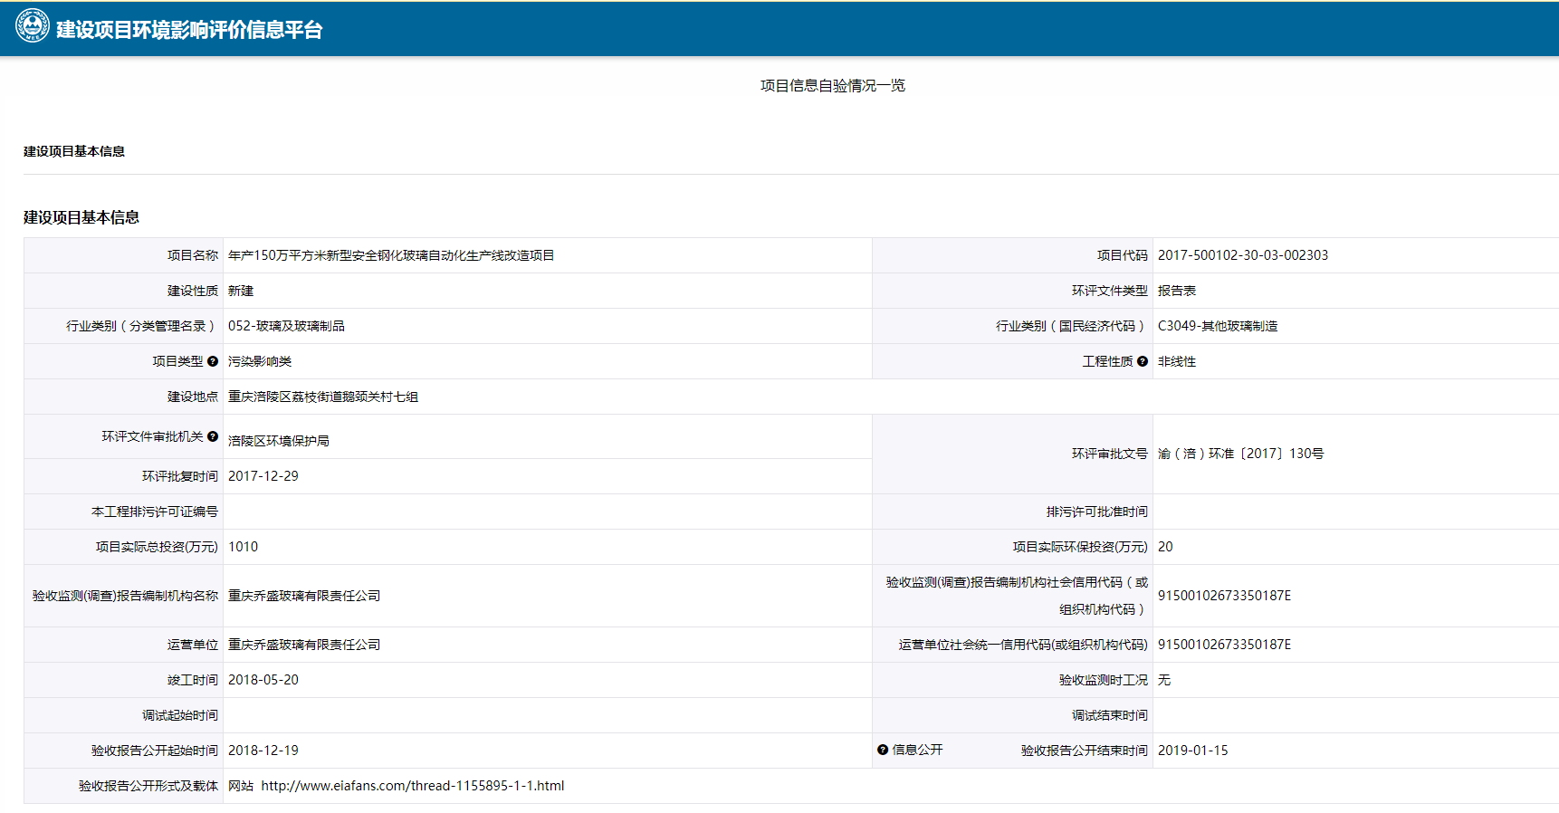Click the 项目名称 field label
Screen dimensions: 1559x813
click(x=193, y=255)
